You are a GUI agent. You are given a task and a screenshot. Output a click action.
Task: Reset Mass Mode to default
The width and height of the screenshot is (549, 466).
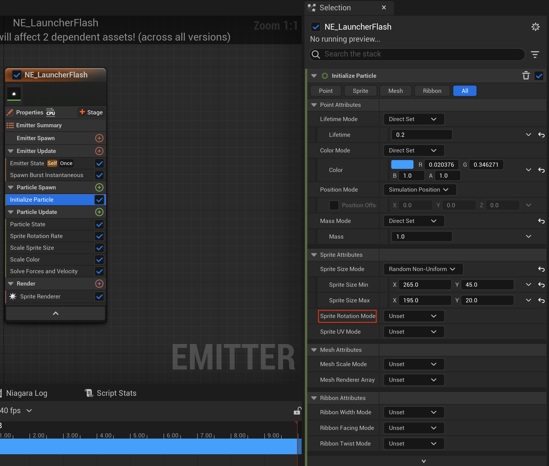tap(541, 221)
